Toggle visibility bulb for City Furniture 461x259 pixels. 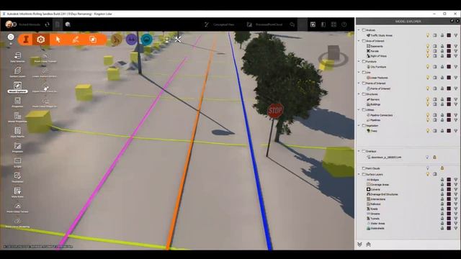click(428, 67)
